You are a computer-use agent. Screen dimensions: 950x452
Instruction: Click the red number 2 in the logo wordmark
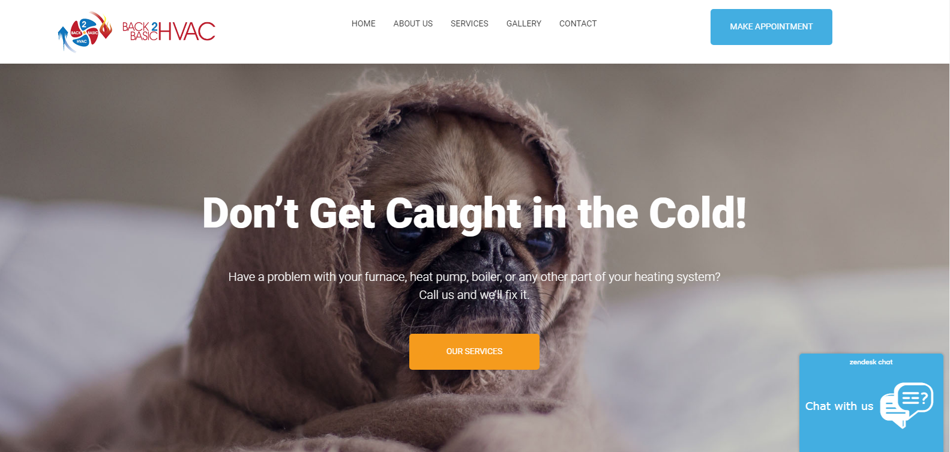point(154,26)
